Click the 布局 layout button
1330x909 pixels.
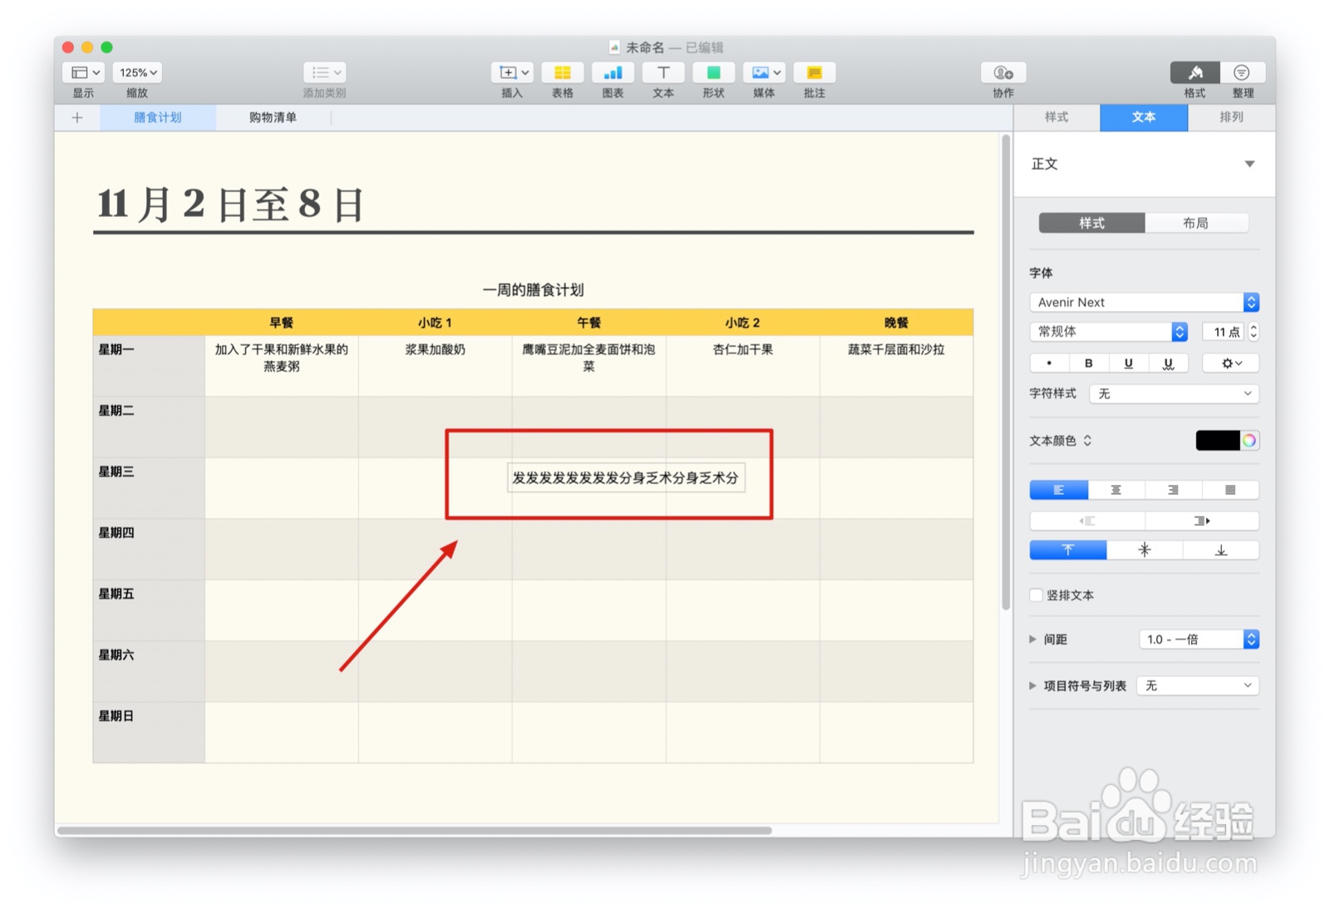tap(1198, 223)
